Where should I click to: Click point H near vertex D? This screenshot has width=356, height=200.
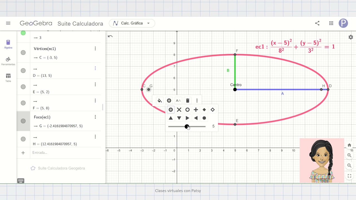coord(321,89)
